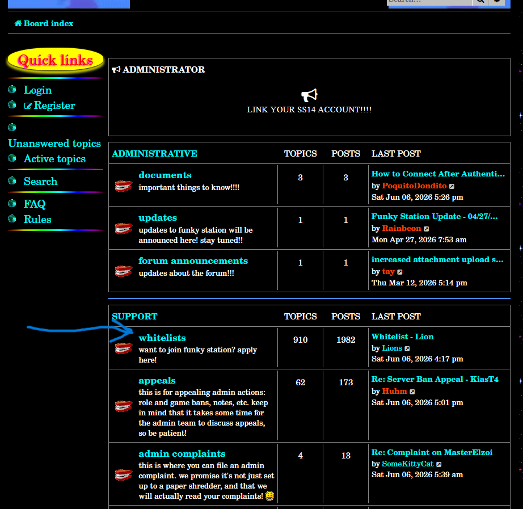Open Active topics

point(54,158)
